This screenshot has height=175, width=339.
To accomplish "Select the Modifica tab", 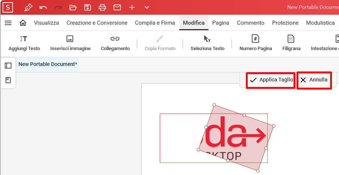I will (194, 23).
